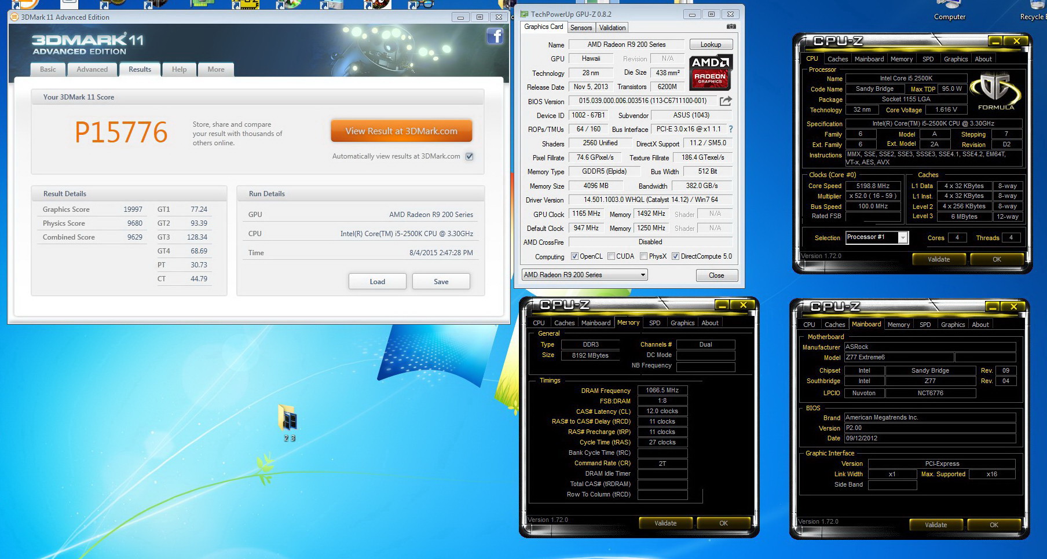Click the GPU Clock value 1165 MHz
Image resolution: width=1047 pixels, height=559 pixels.
[586, 214]
